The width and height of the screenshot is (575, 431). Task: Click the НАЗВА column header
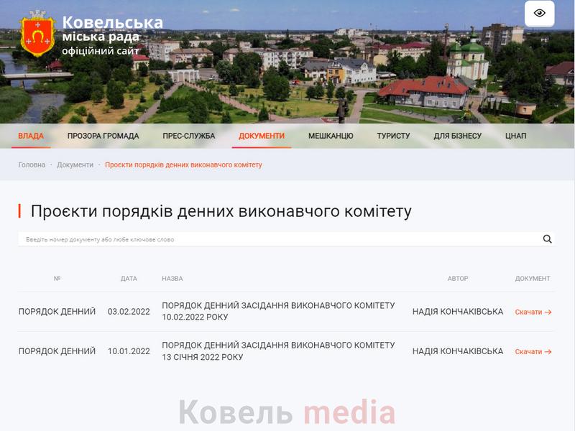pos(172,279)
